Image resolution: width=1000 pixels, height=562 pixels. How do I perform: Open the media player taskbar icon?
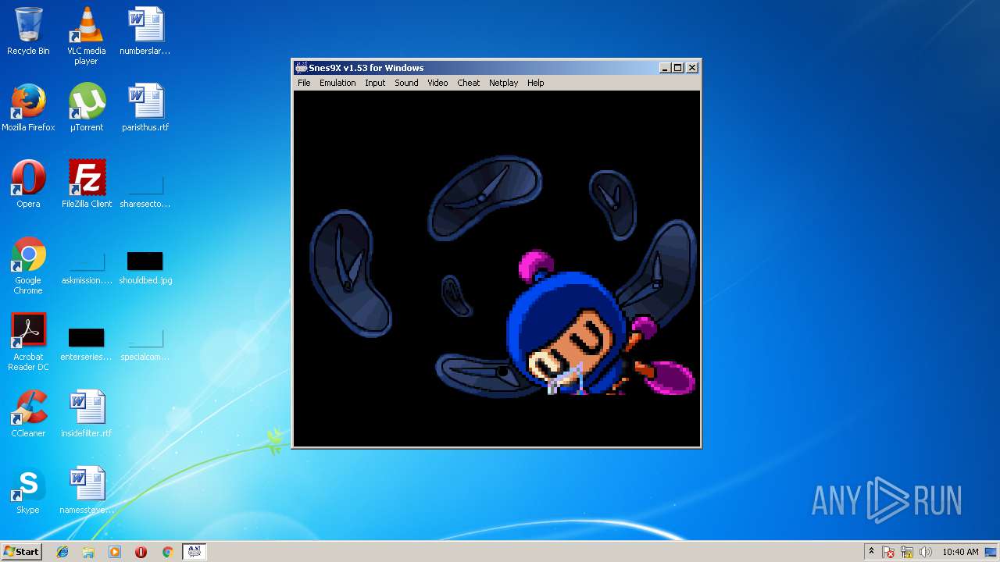tap(115, 552)
